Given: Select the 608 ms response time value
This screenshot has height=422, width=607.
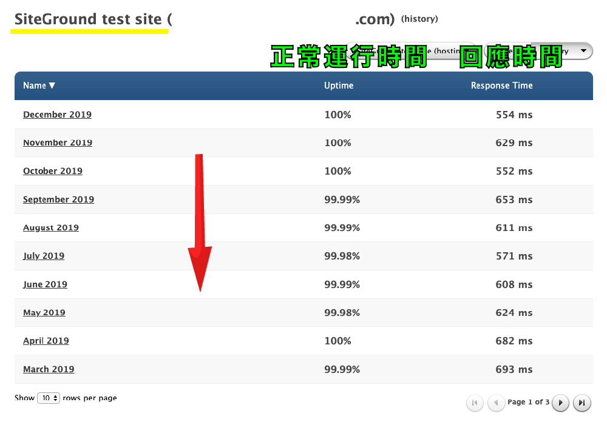Looking at the screenshot, I should 514,285.
